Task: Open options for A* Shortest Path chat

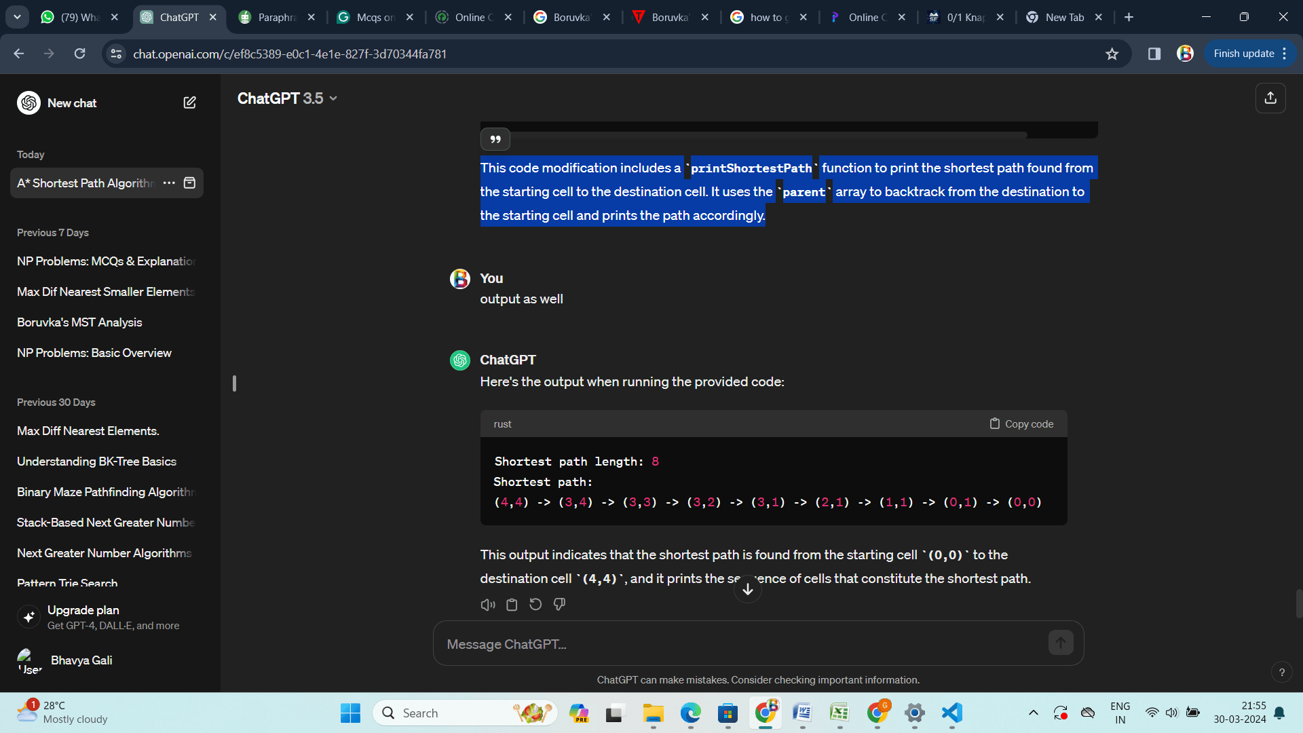Action: 169,183
